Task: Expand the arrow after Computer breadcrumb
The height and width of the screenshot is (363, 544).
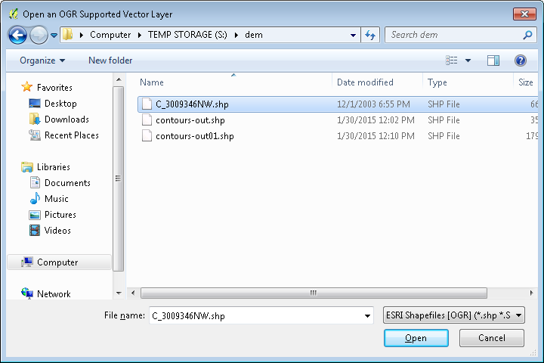Action: [x=140, y=35]
